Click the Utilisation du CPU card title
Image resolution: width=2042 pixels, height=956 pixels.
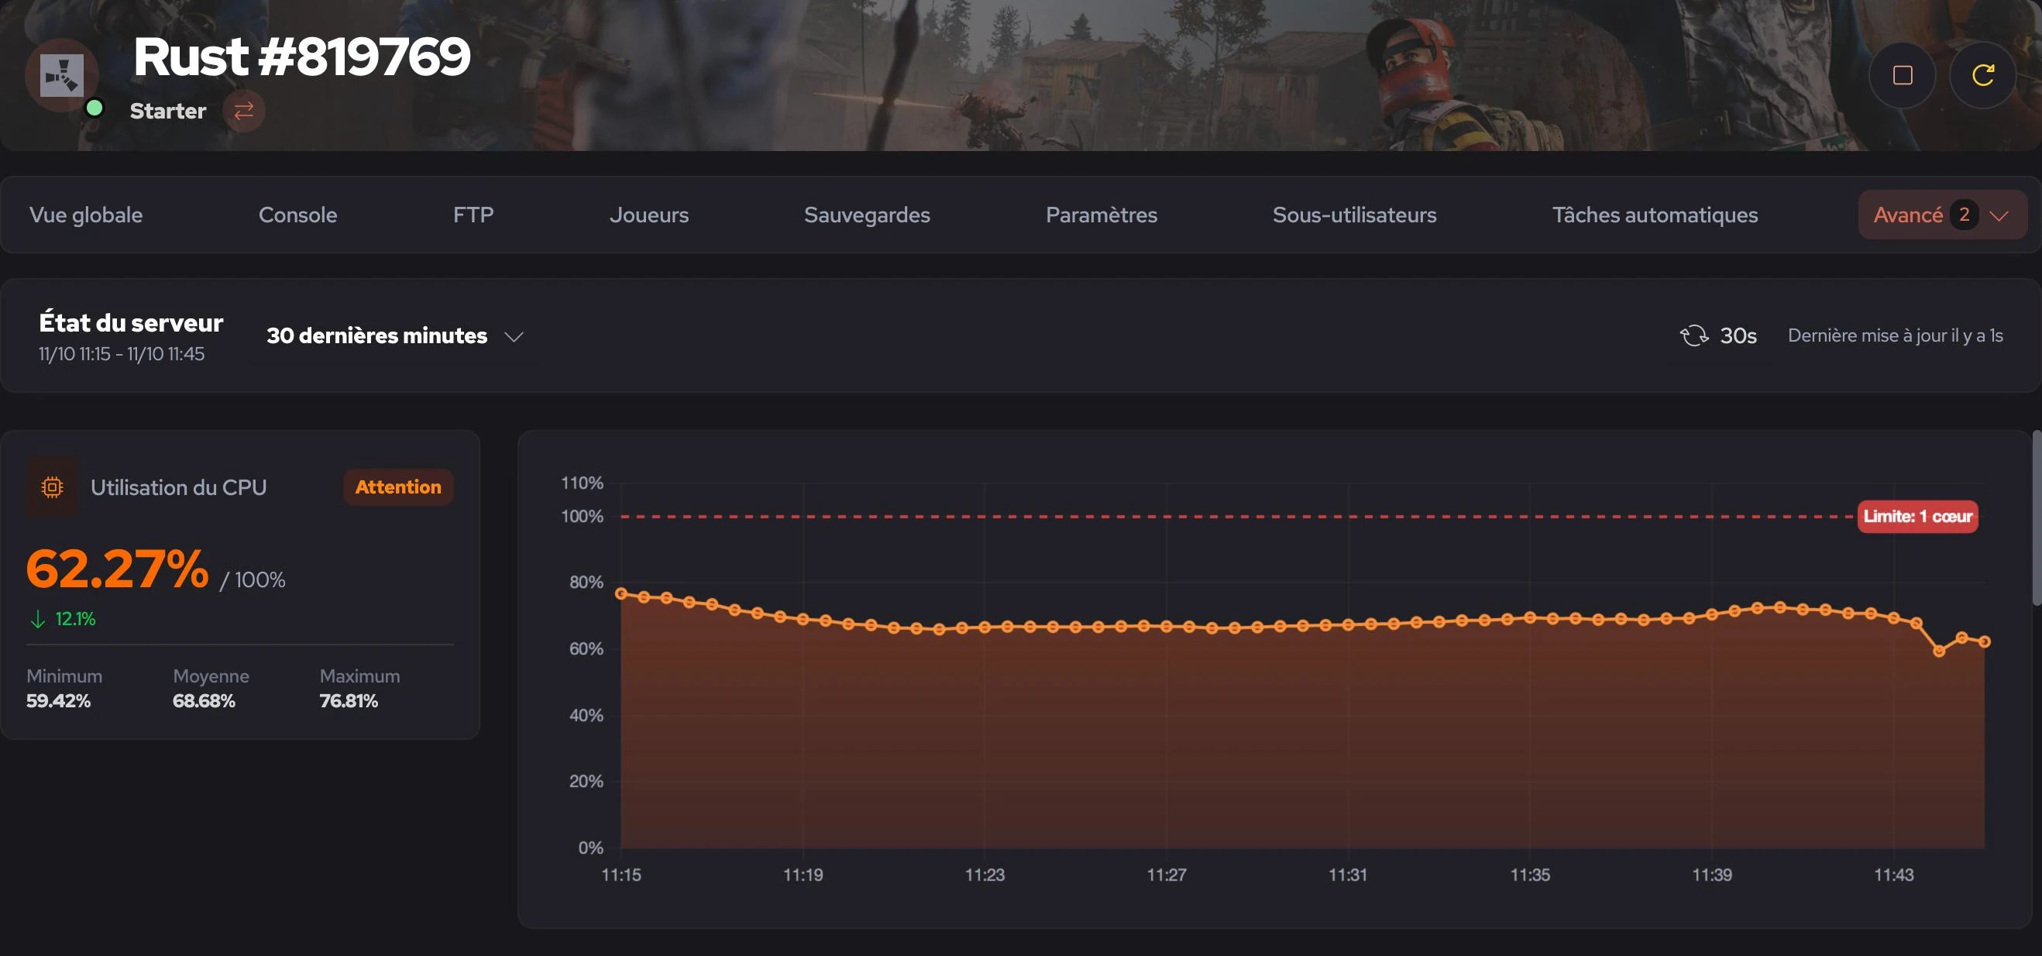point(178,487)
